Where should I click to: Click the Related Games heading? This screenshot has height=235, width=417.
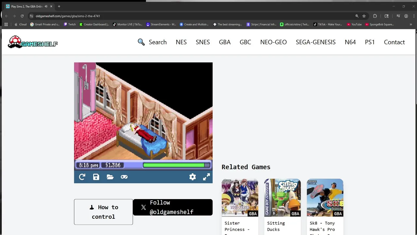pyautogui.click(x=246, y=167)
